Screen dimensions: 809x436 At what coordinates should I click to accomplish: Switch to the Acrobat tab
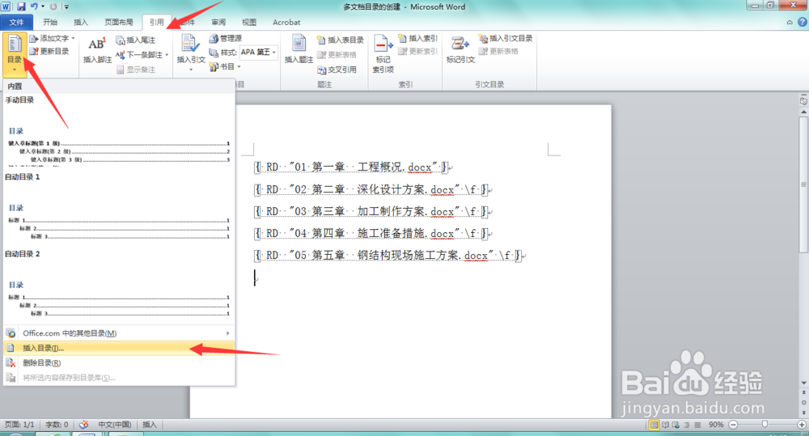(x=286, y=22)
